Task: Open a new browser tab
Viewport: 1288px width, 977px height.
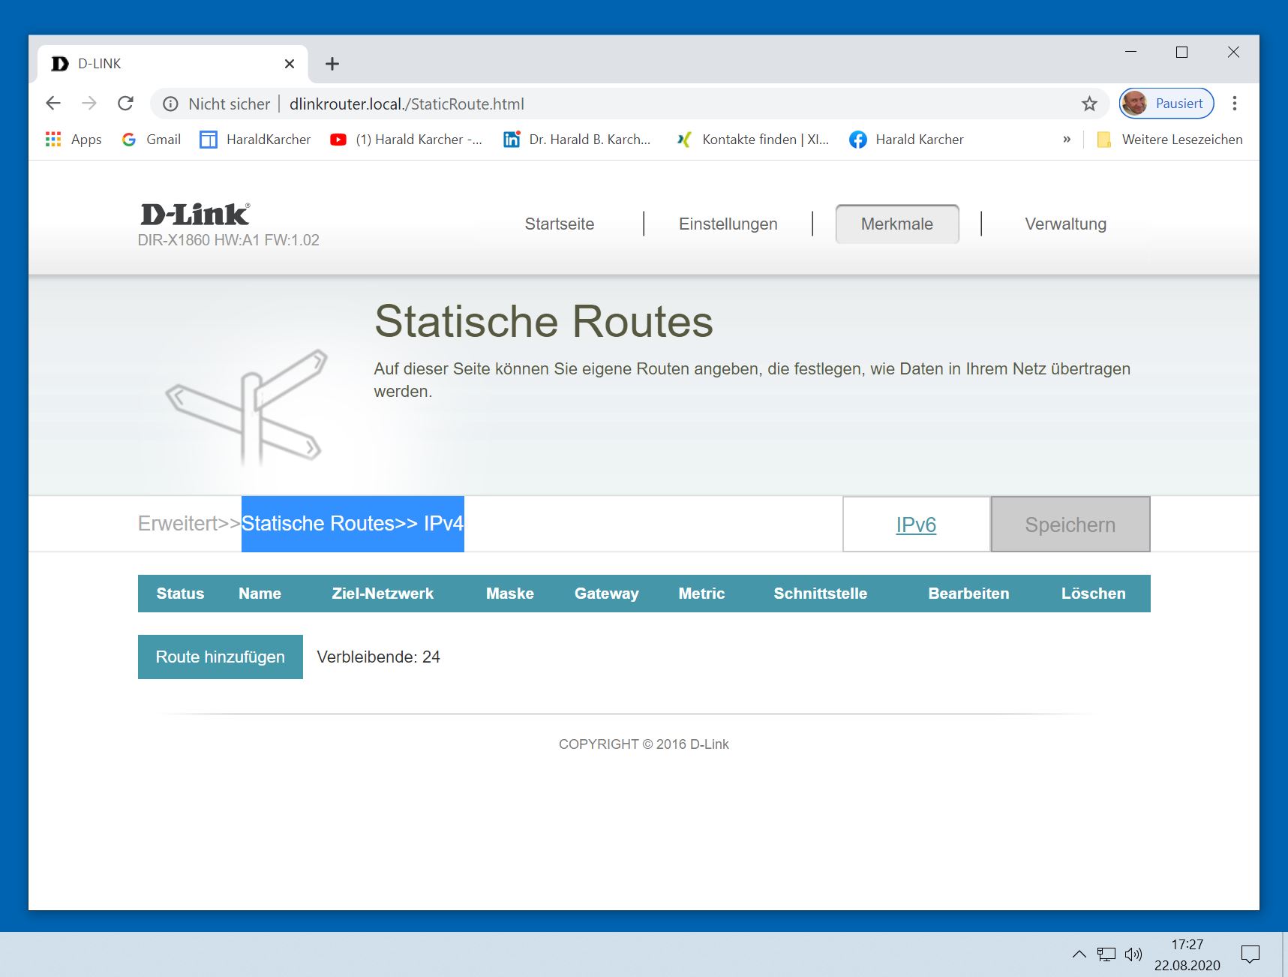Action: [332, 64]
